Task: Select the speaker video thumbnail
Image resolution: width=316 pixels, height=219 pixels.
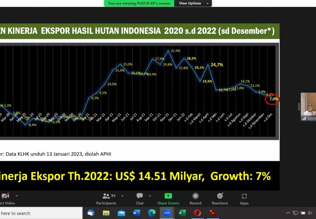Action: [308, 107]
